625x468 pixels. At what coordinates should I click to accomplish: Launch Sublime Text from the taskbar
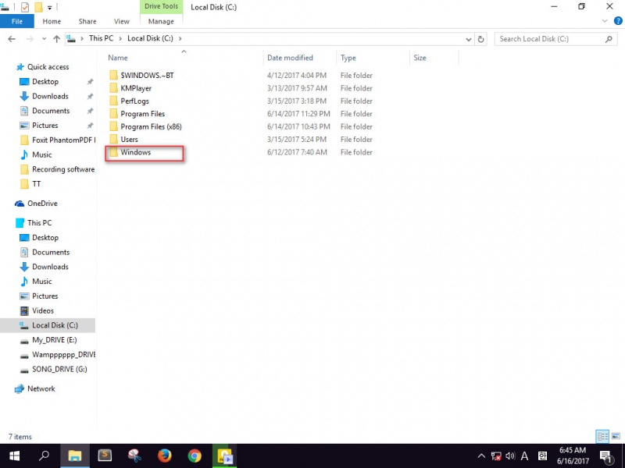coord(105,456)
